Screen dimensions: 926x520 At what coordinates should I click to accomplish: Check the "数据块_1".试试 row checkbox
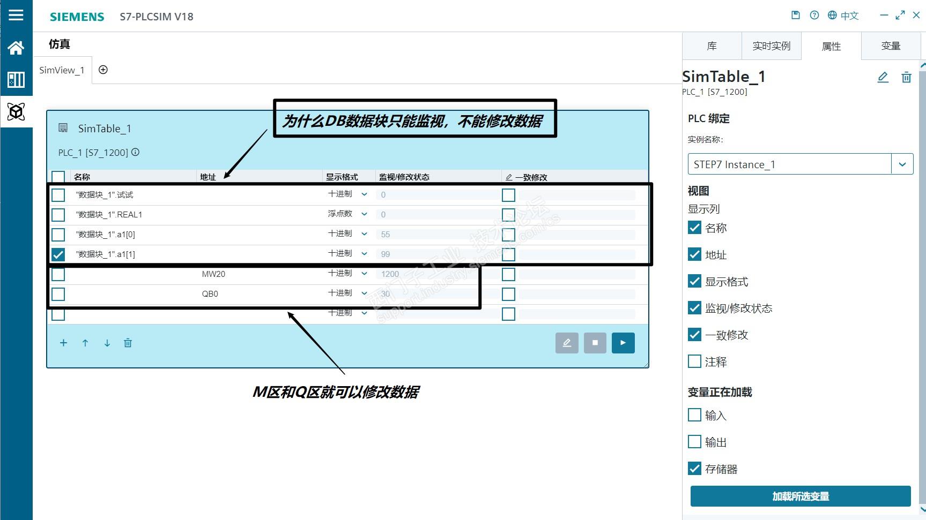click(x=58, y=195)
